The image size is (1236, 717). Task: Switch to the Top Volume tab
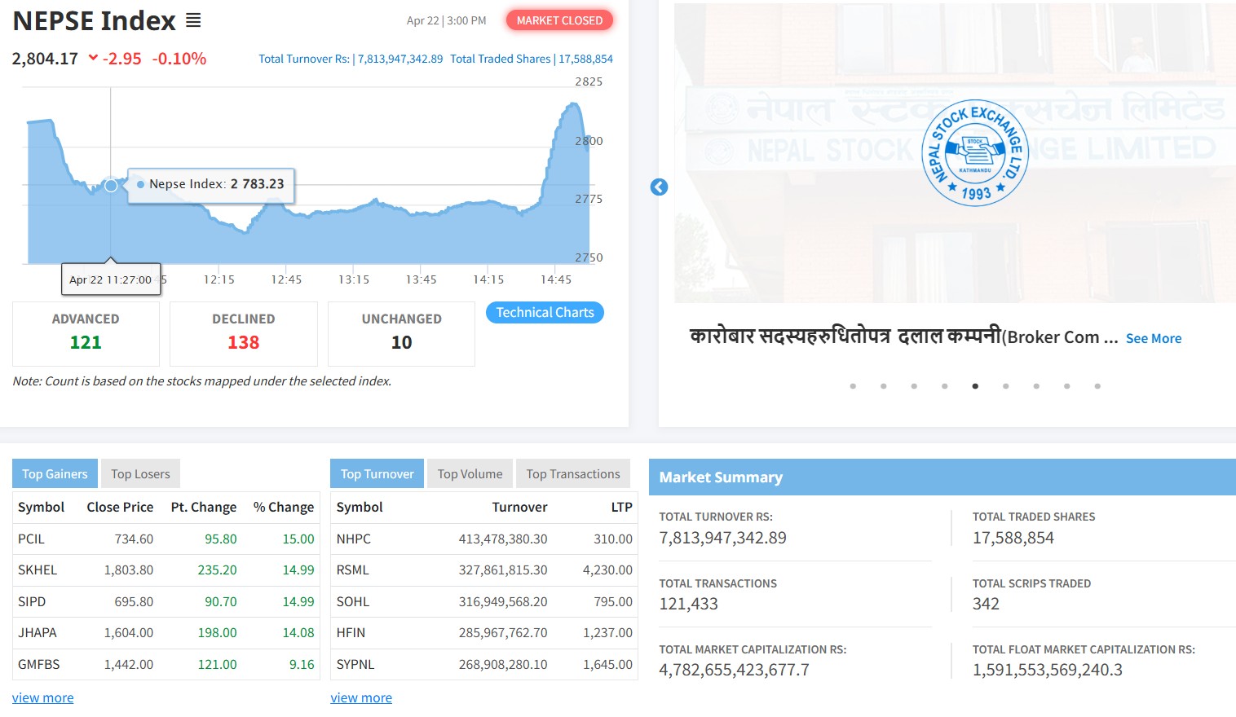tap(470, 474)
